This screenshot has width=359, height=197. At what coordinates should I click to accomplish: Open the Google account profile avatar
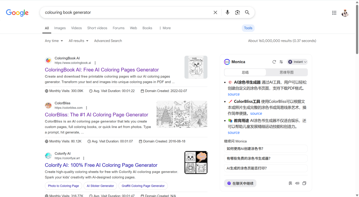345,13
